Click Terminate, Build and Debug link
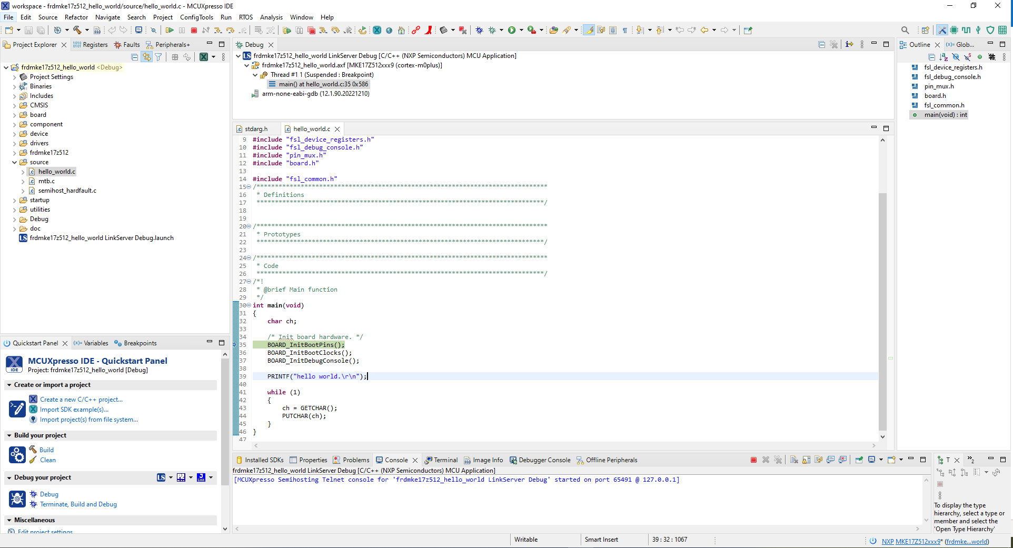The height and width of the screenshot is (548, 1013). click(x=78, y=504)
